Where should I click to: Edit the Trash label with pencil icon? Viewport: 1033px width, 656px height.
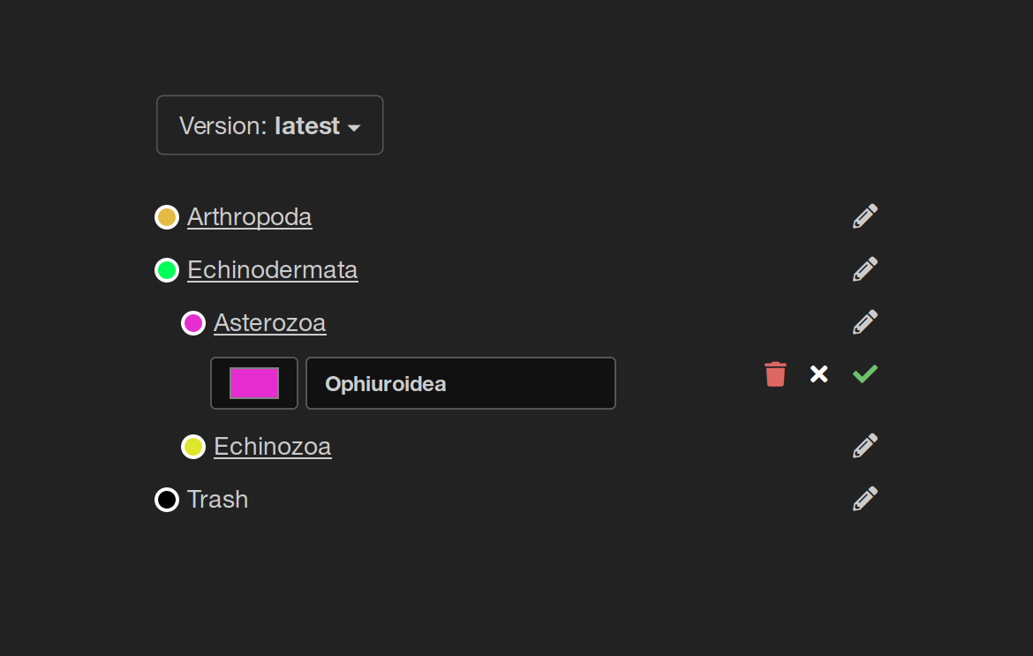[865, 499]
